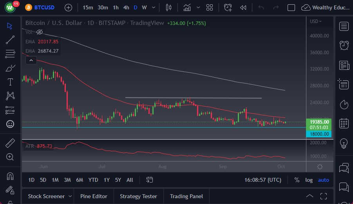Open the Strategy Tester tab
Image resolution: width=353 pixels, height=204 pixels.
[x=138, y=196]
